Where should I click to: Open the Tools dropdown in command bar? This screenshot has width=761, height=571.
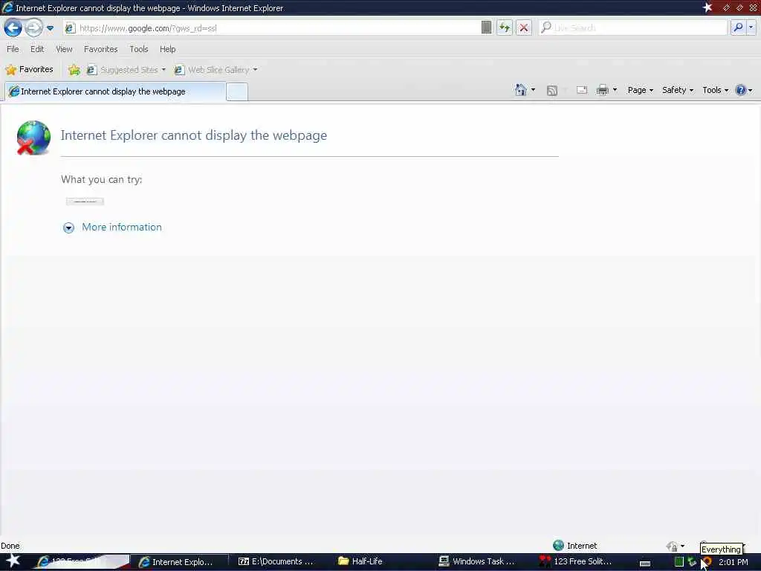pyautogui.click(x=716, y=90)
